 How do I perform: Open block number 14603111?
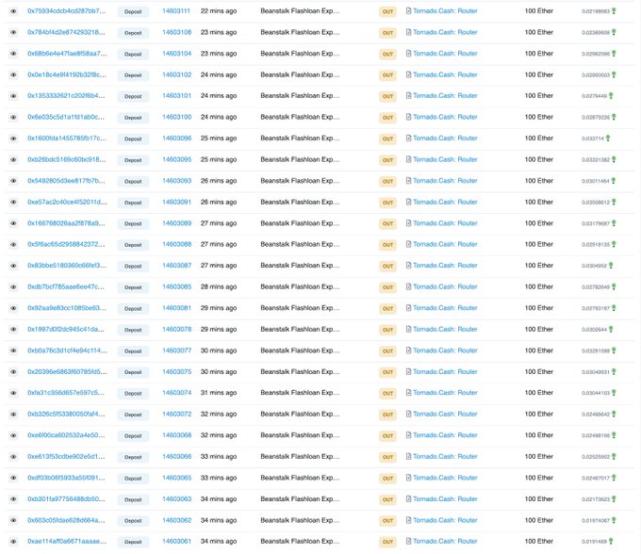[176, 11]
